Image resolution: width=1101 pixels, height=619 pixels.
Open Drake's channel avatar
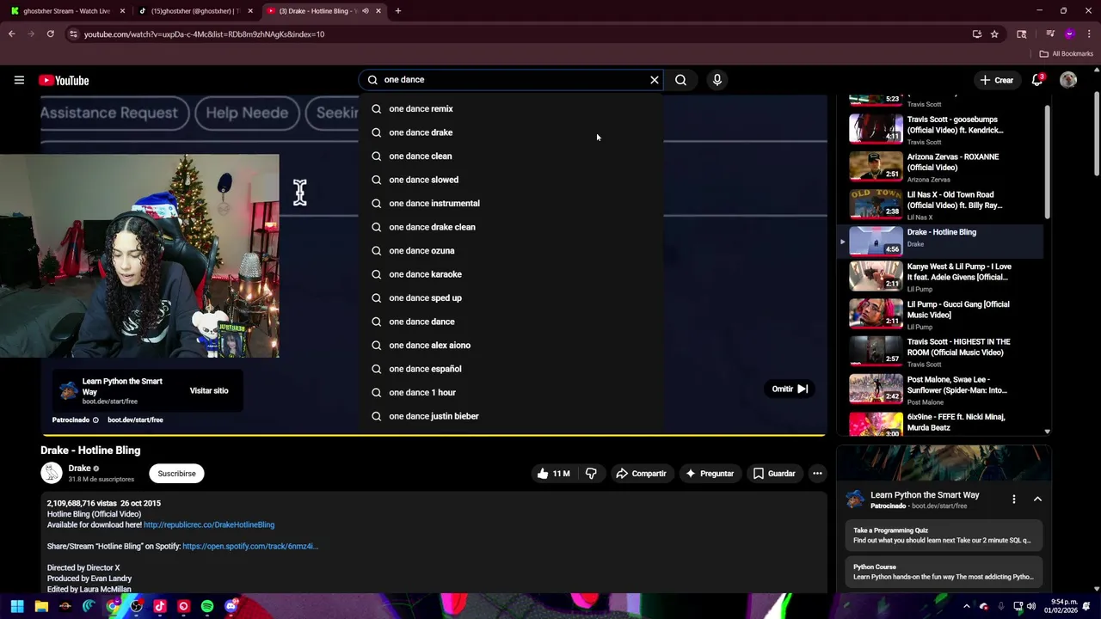pyautogui.click(x=52, y=473)
